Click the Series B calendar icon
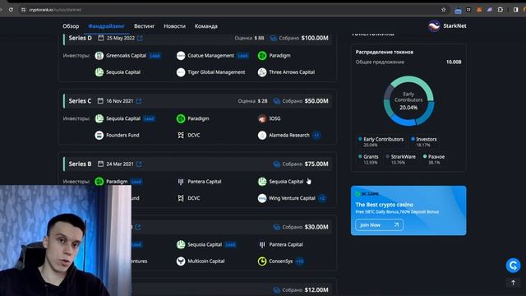This screenshot has width=526, height=296. click(x=100, y=164)
